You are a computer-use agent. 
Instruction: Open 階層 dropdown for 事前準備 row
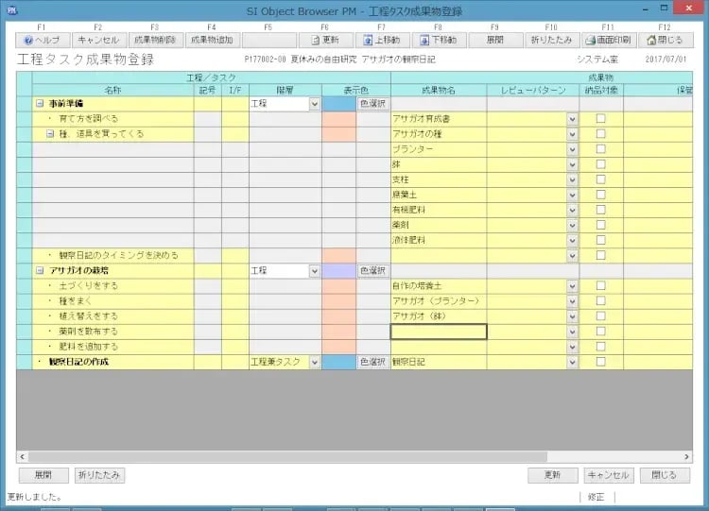pos(314,105)
